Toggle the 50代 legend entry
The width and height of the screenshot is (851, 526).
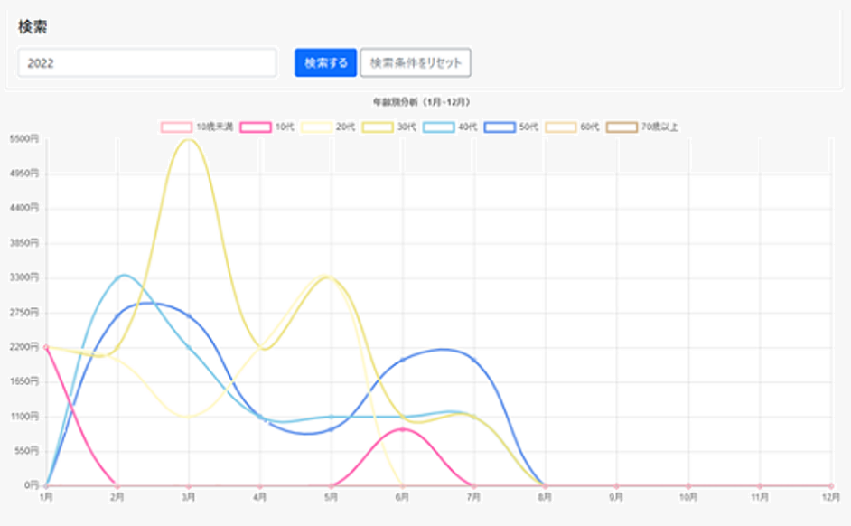[500, 127]
